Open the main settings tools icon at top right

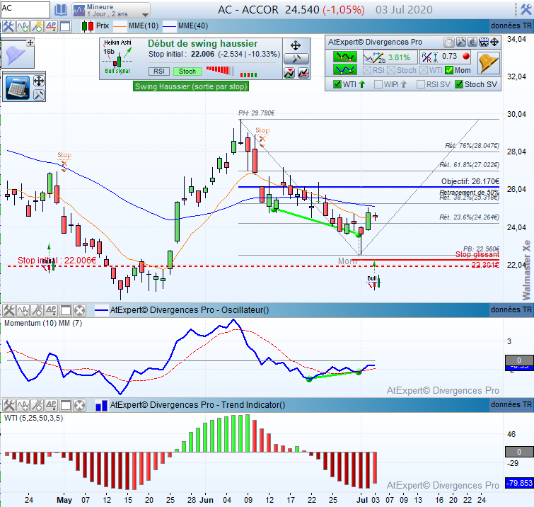coord(526,9)
